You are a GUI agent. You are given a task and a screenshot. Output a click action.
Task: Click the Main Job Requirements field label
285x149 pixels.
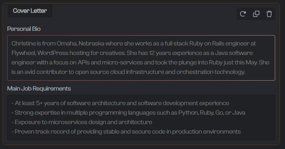pyautogui.click(x=39, y=89)
